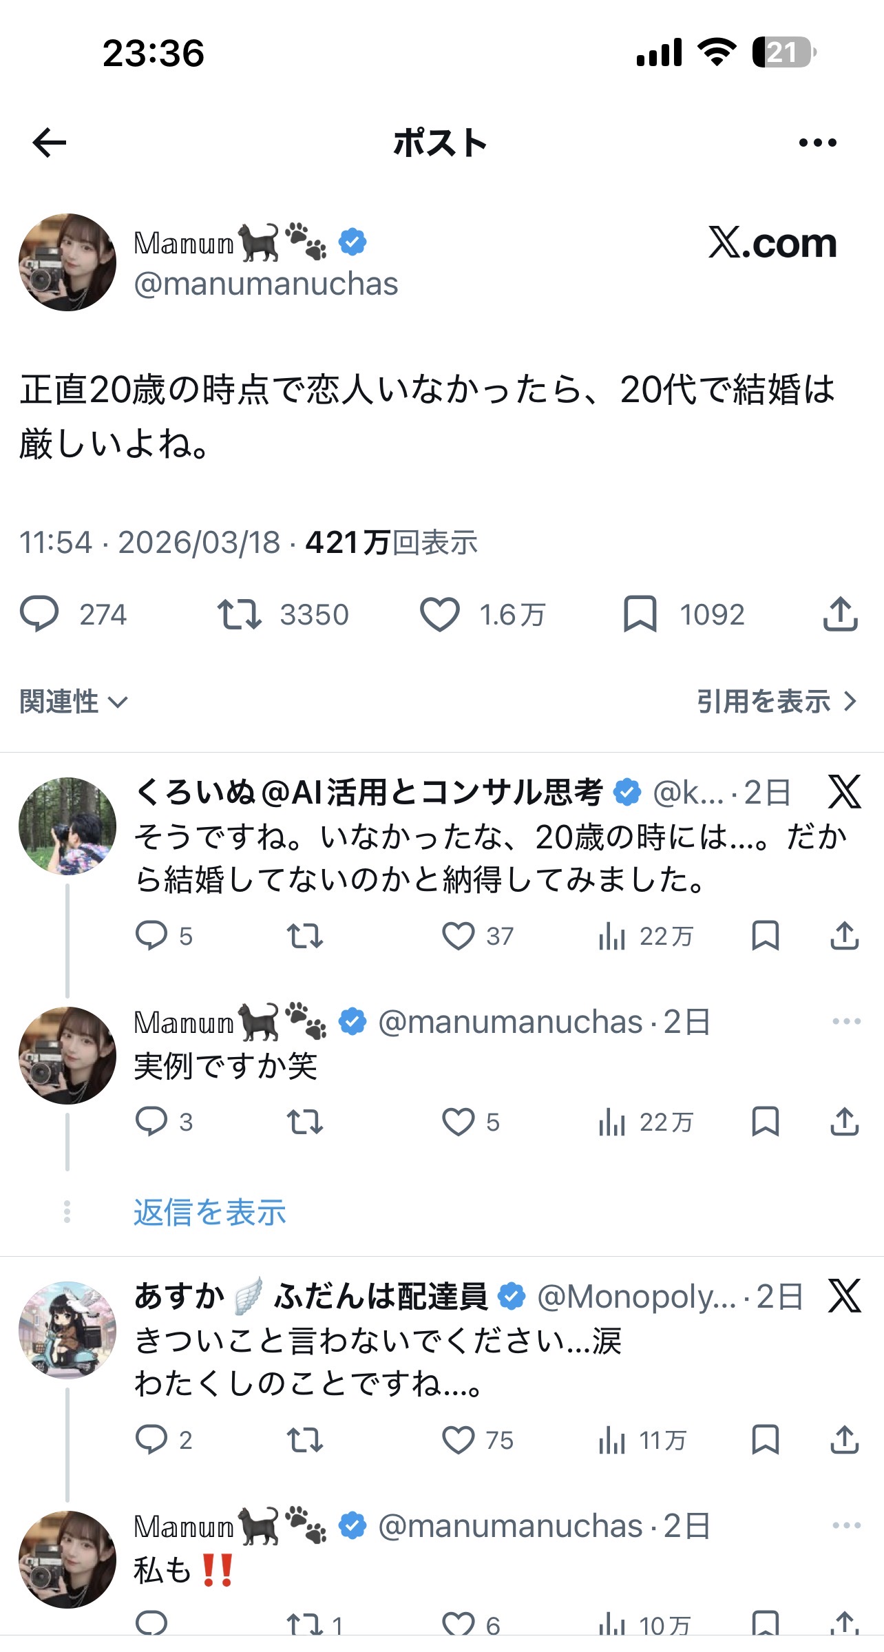Open the X logo icon on くろいぬ's reply
The height and width of the screenshot is (1652, 884).
[844, 791]
